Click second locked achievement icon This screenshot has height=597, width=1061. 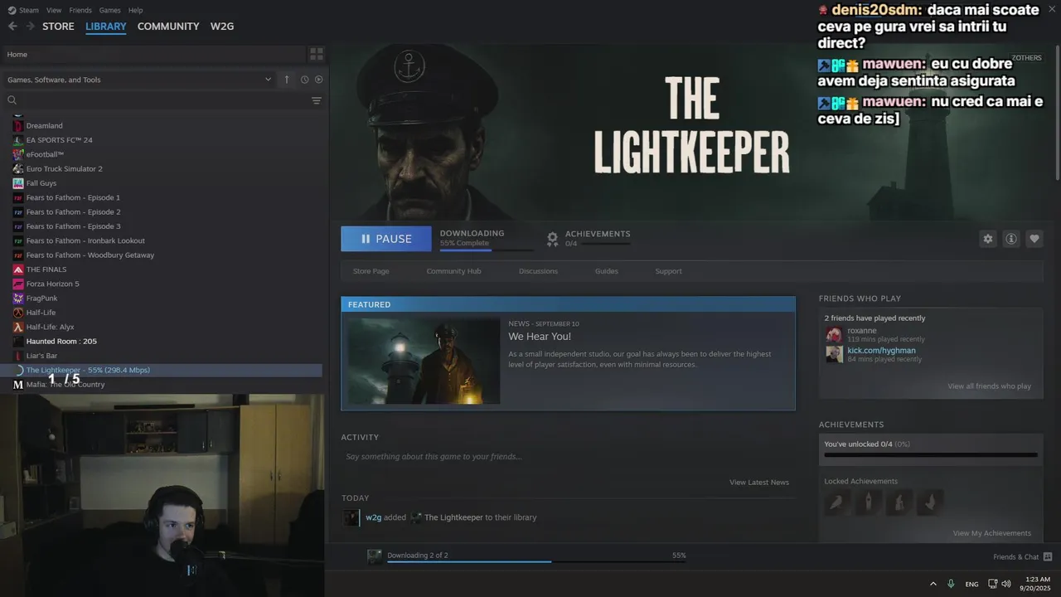click(x=868, y=502)
